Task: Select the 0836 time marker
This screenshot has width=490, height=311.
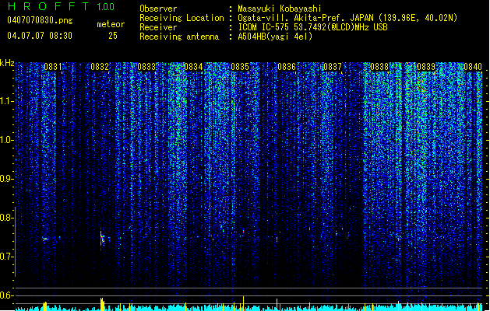Action: click(x=287, y=67)
